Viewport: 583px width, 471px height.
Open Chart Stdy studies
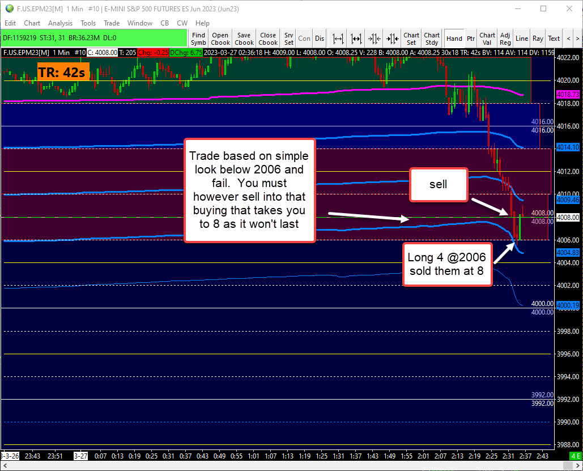(x=432, y=38)
